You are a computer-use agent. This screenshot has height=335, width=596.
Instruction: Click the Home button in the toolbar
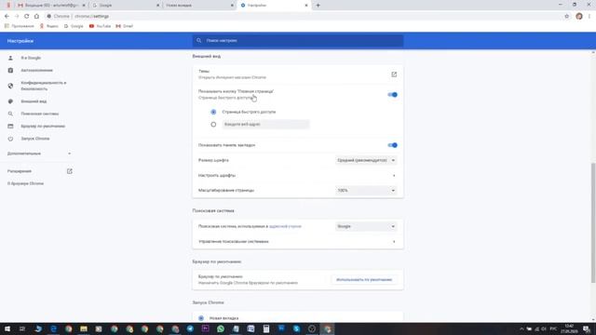coord(36,17)
